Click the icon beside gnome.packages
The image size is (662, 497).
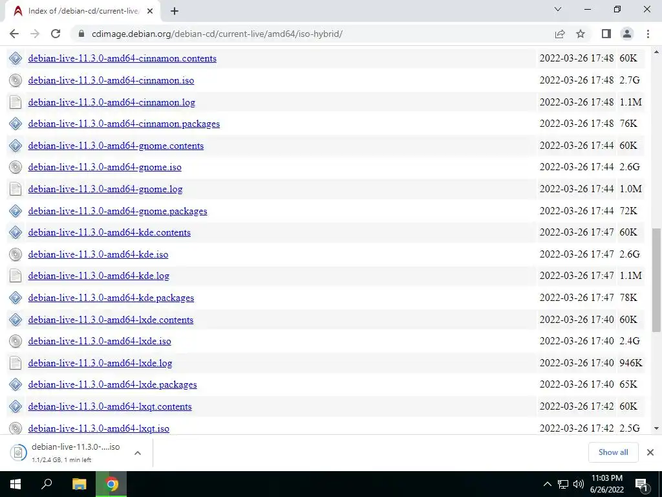tap(16, 211)
